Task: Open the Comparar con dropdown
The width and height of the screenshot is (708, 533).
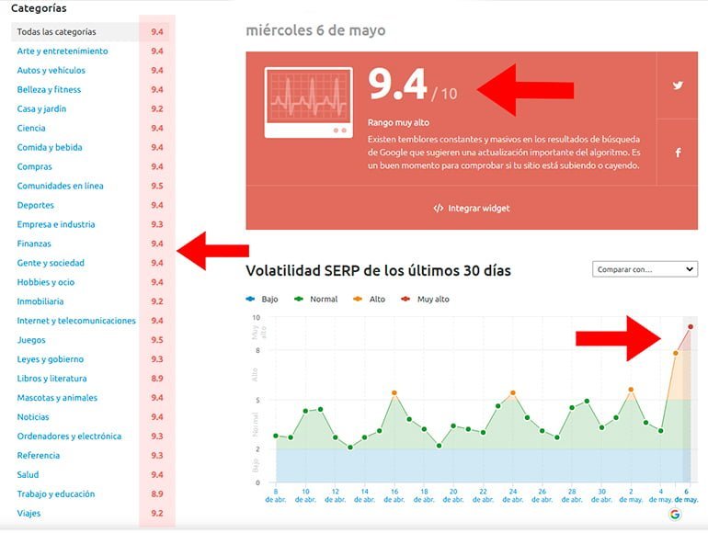Action: pos(645,269)
